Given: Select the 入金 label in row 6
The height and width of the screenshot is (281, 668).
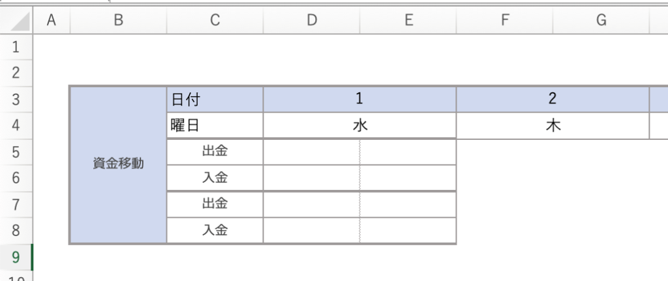Looking at the screenshot, I should 215,178.
